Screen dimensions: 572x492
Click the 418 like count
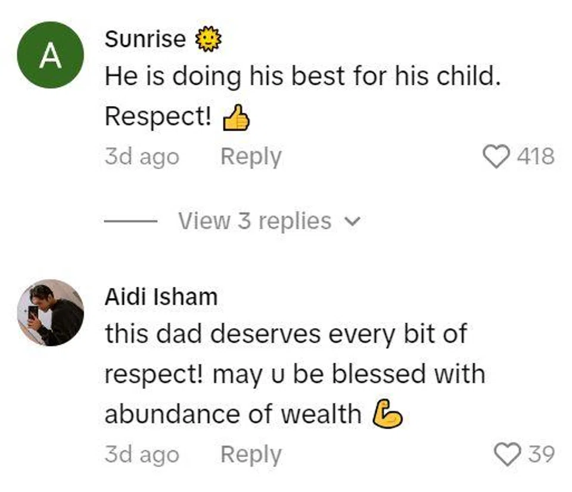point(535,157)
